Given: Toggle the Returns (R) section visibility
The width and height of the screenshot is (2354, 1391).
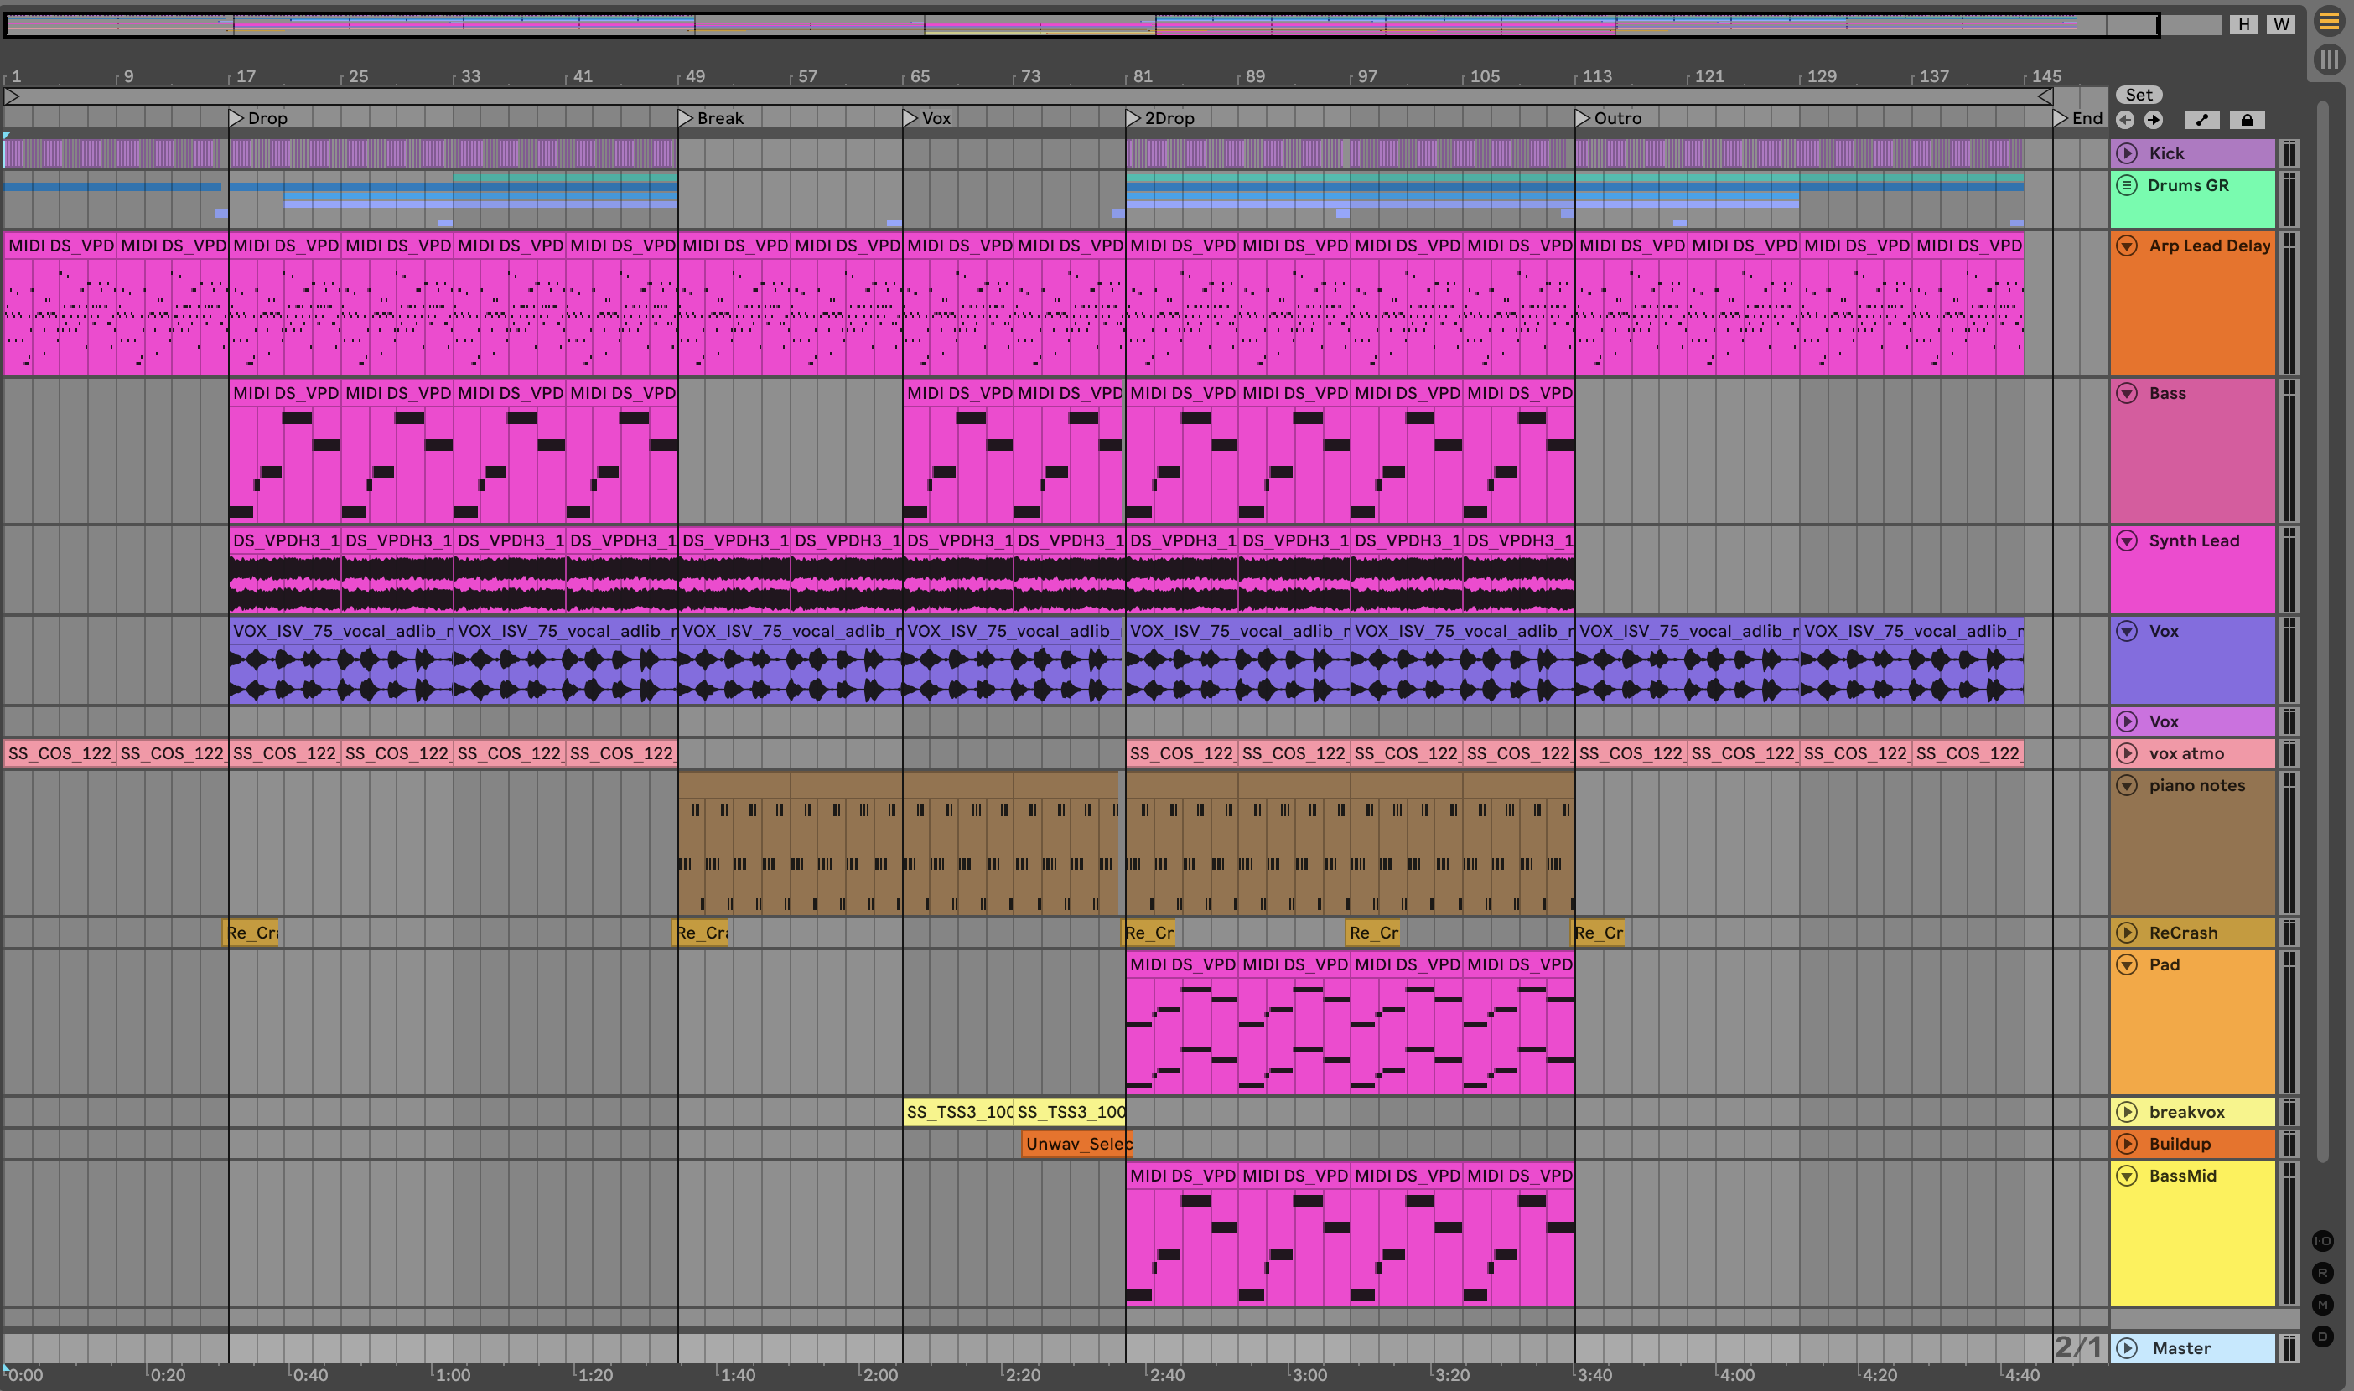Looking at the screenshot, I should click(2322, 1273).
